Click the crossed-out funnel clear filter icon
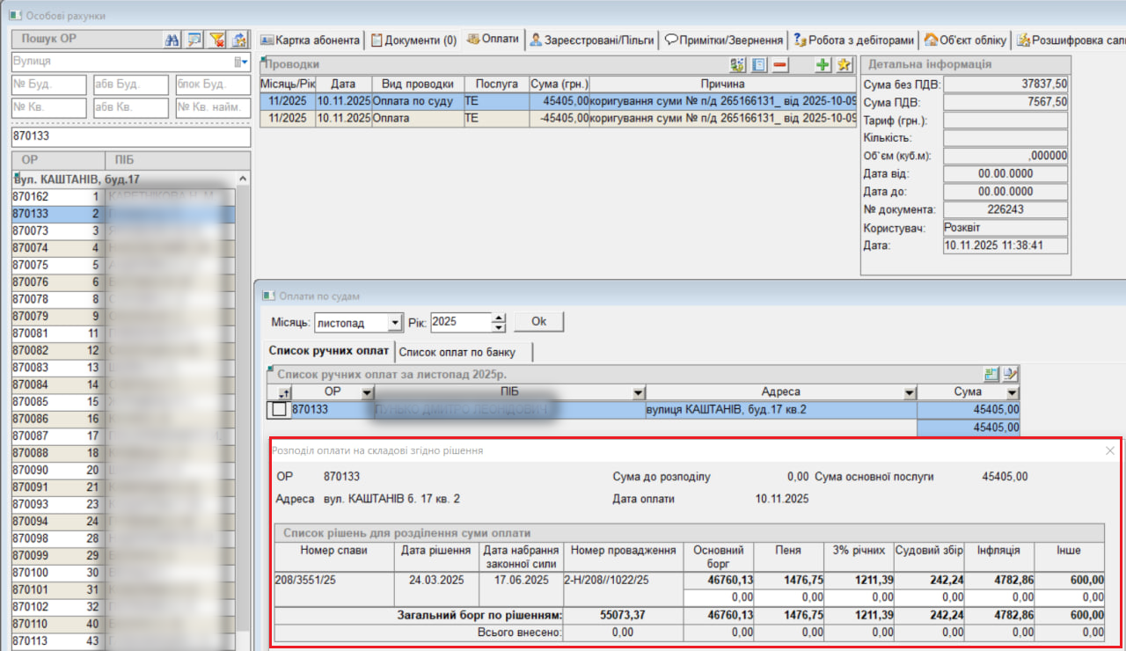The width and height of the screenshot is (1126, 651). (216, 40)
